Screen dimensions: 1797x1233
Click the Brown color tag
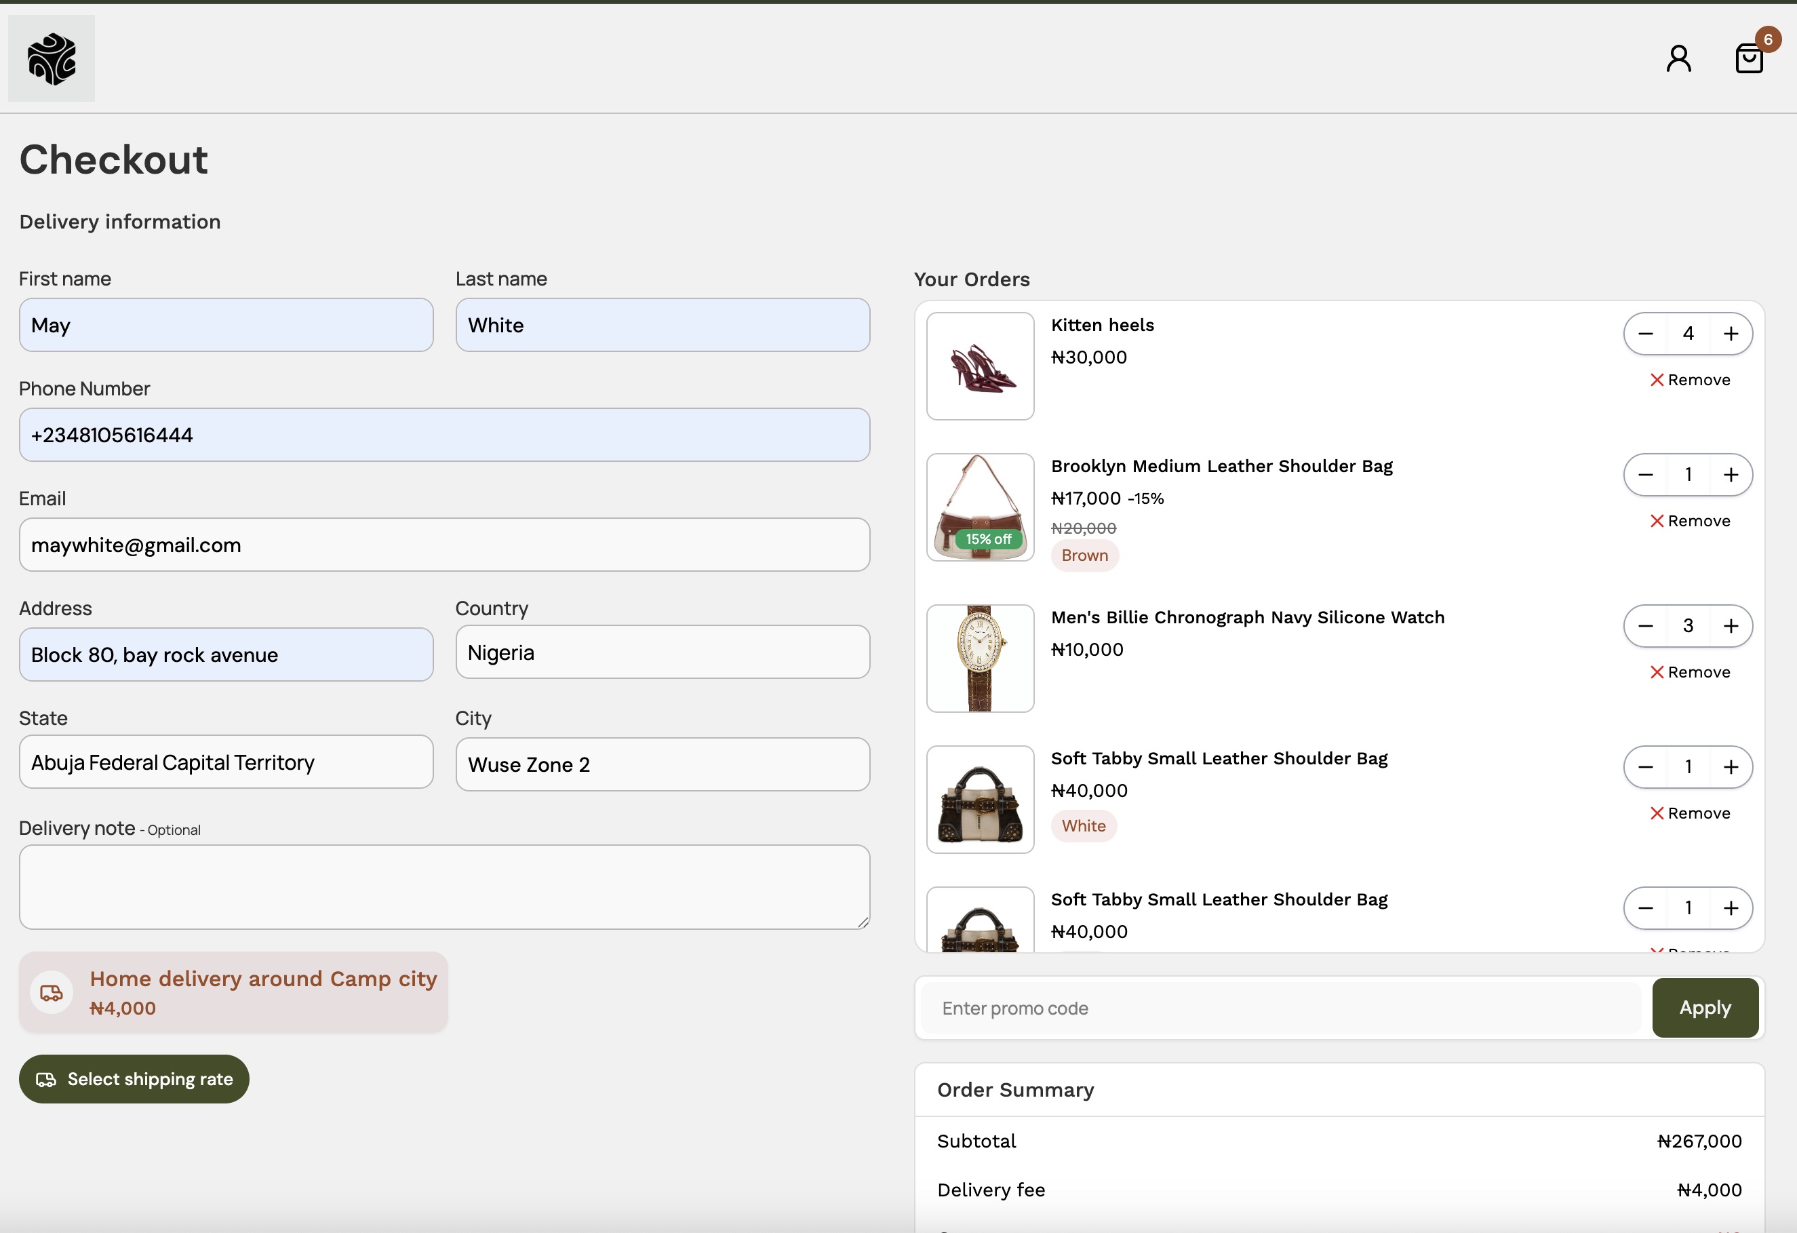tap(1084, 555)
